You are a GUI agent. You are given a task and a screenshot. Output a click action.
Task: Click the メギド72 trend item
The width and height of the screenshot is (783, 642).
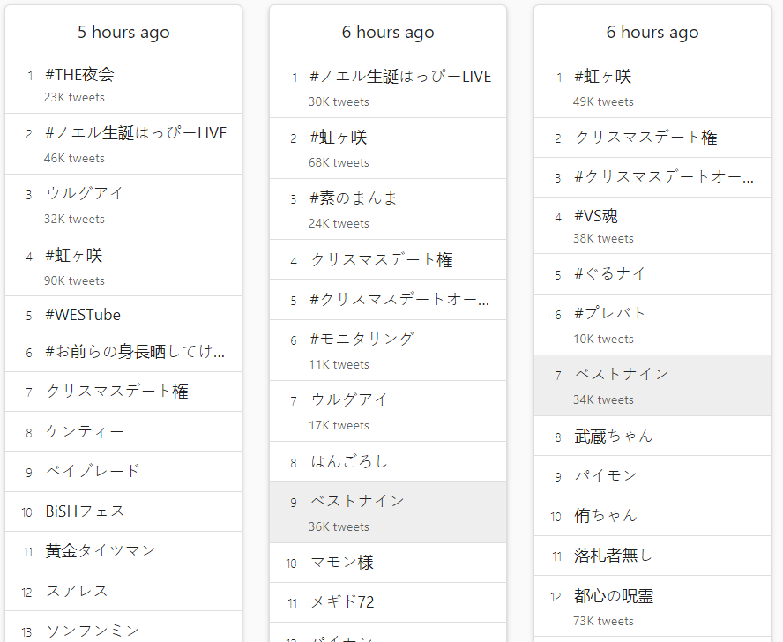342,602
